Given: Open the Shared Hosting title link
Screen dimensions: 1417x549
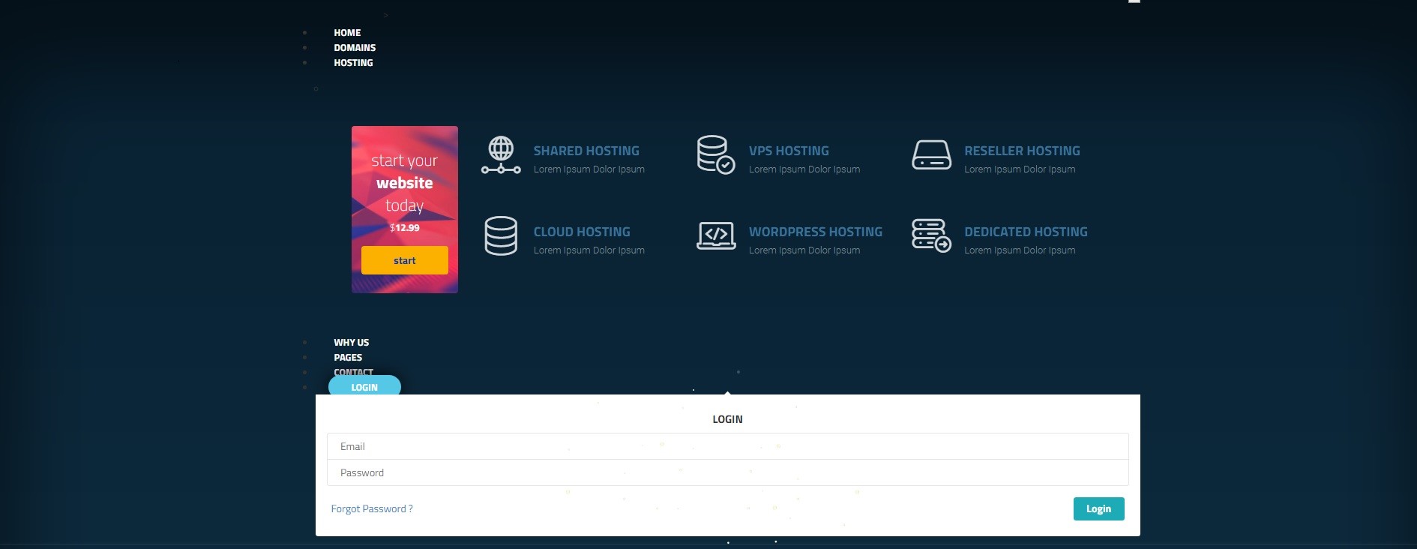Looking at the screenshot, I should coord(586,151).
